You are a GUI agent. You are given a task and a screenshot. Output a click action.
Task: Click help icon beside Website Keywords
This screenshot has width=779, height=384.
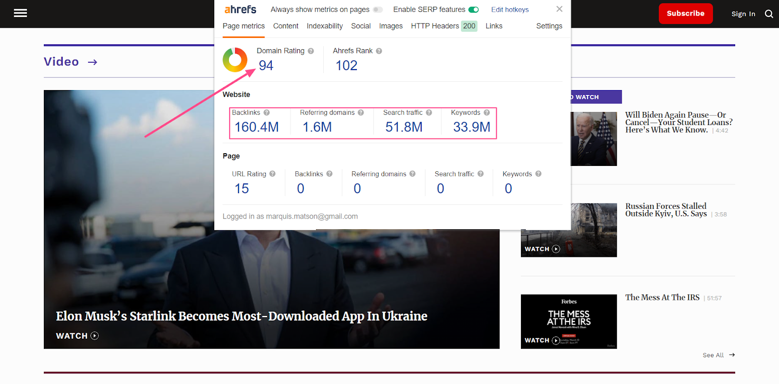click(x=487, y=112)
